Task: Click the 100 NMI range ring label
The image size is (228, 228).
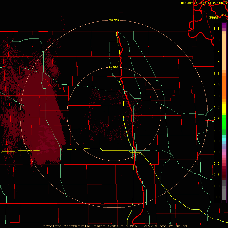Action: coord(114,20)
